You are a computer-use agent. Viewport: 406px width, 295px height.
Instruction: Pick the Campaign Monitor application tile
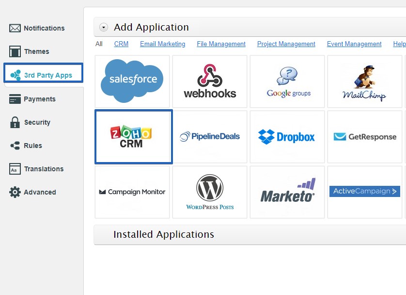pos(132,192)
